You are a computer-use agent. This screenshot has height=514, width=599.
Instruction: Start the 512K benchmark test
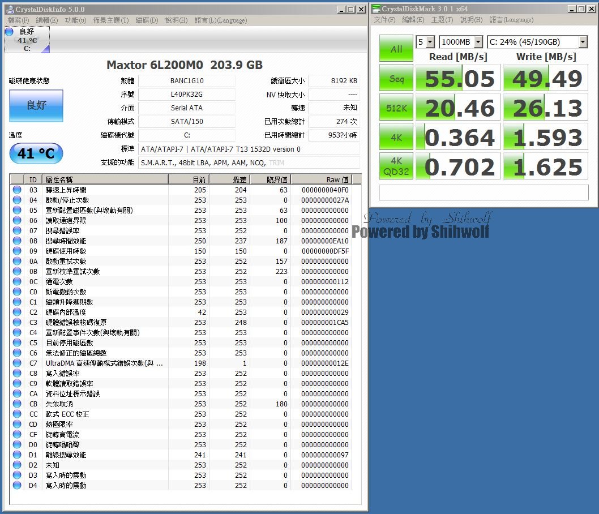(396, 108)
